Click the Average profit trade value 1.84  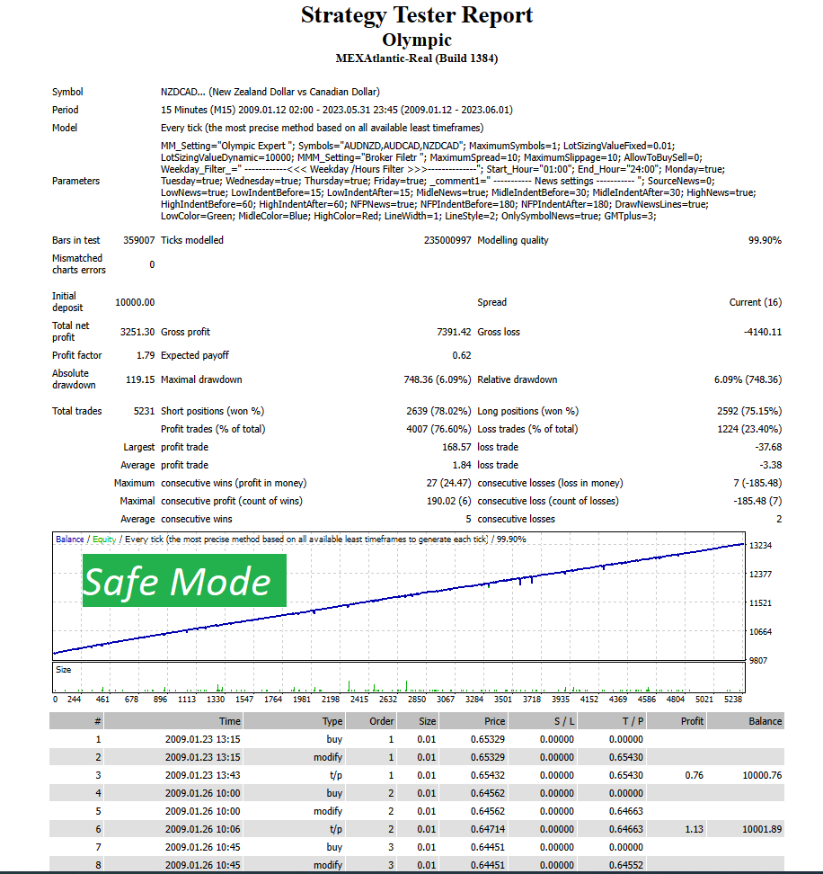(462, 465)
